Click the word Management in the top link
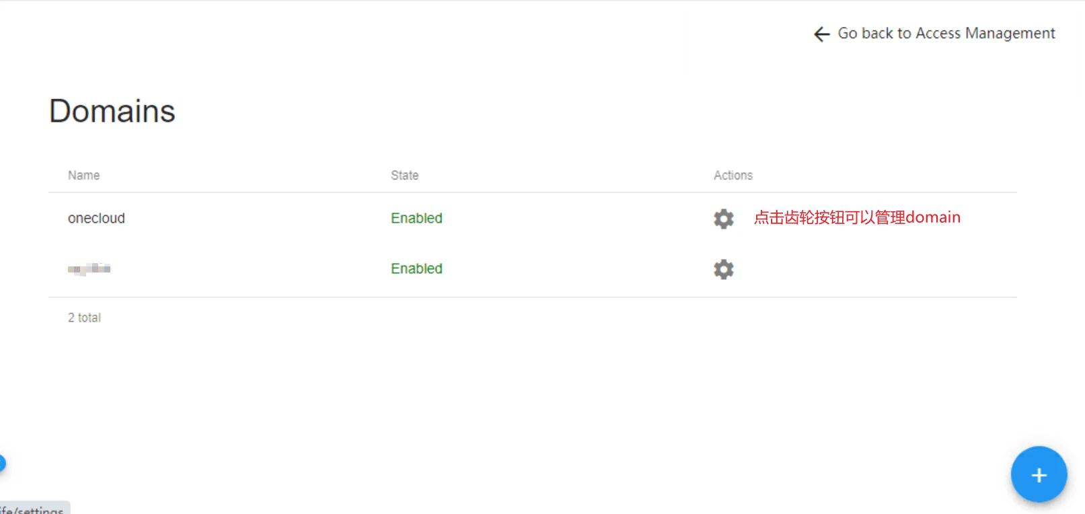This screenshot has width=1085, height=514. [x=1010, y=34]
